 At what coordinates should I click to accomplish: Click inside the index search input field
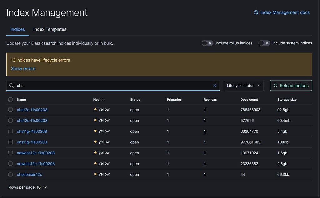click(94, 85)
